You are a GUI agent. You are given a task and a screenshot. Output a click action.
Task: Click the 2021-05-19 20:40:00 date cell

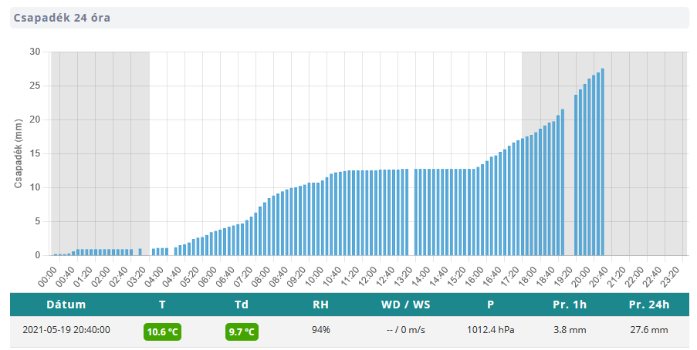tap(66, 330)
